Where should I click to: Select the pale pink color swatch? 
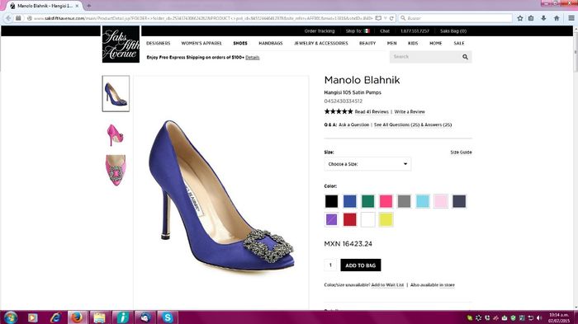[441, 201]
